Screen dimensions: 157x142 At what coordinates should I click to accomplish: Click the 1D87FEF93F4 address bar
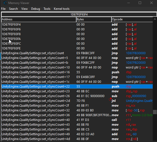point(79,14)
